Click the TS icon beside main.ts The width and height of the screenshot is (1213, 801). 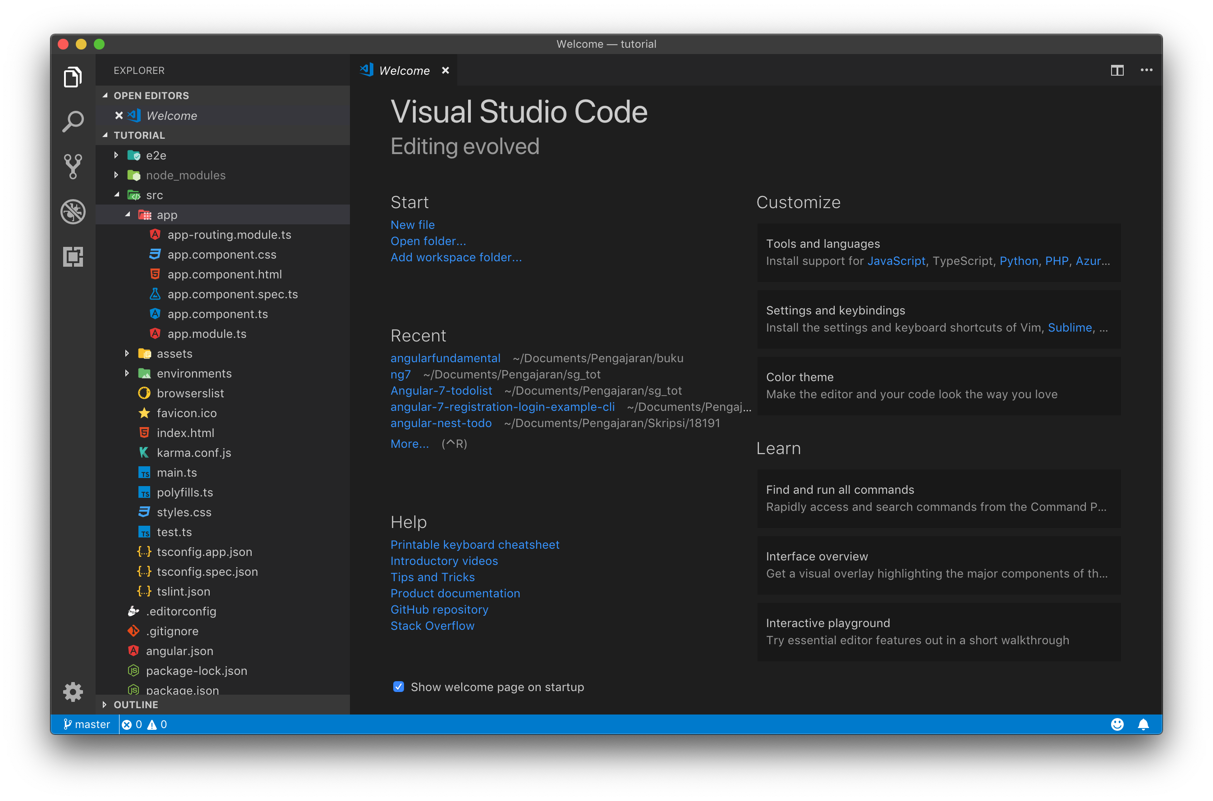144,473
